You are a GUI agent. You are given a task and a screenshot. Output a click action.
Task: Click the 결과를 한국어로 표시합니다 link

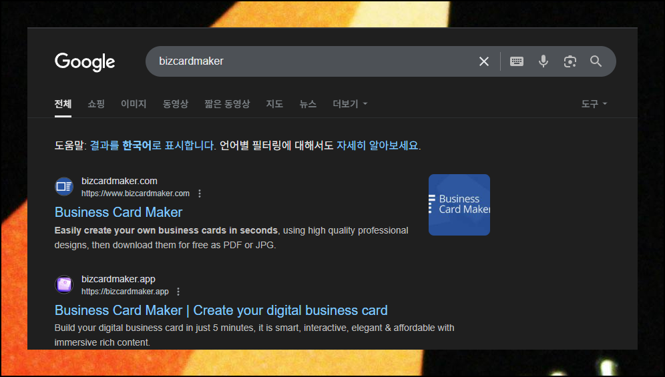[x=152, y=145]
